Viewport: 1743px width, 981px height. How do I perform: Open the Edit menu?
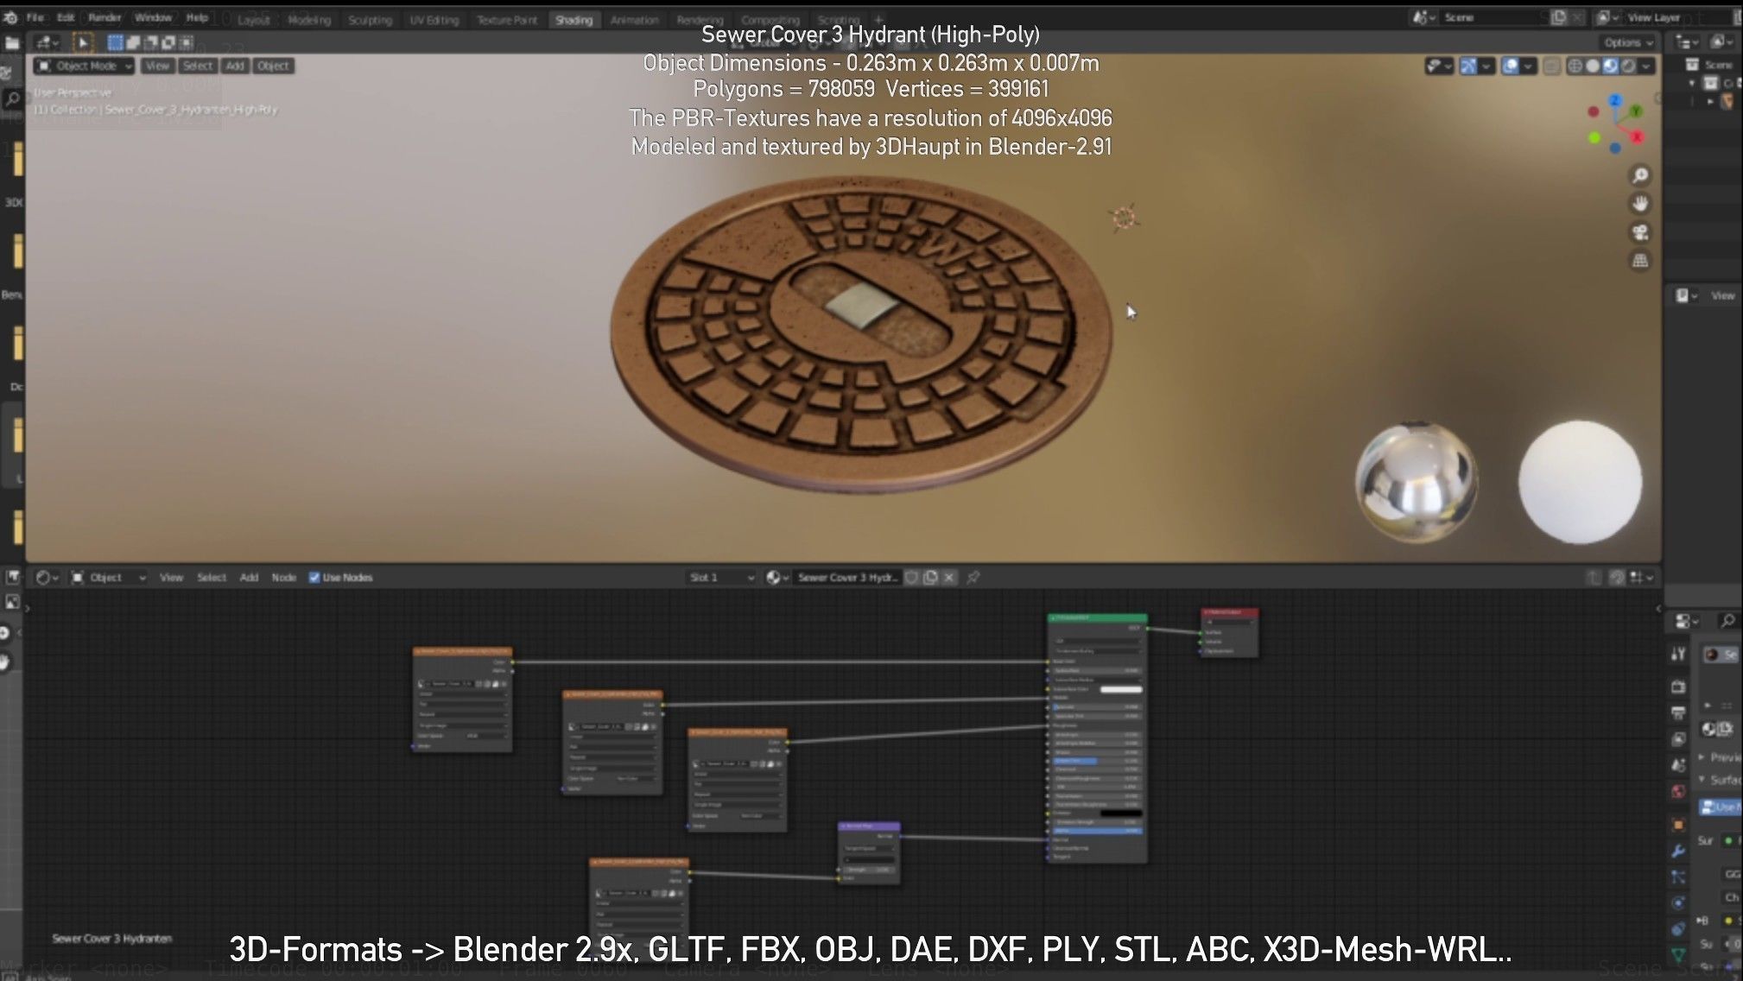point(66,17)
